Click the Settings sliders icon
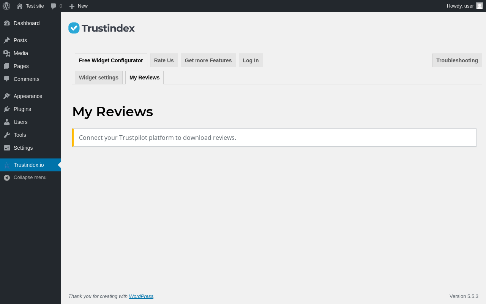 pos(7,148)
